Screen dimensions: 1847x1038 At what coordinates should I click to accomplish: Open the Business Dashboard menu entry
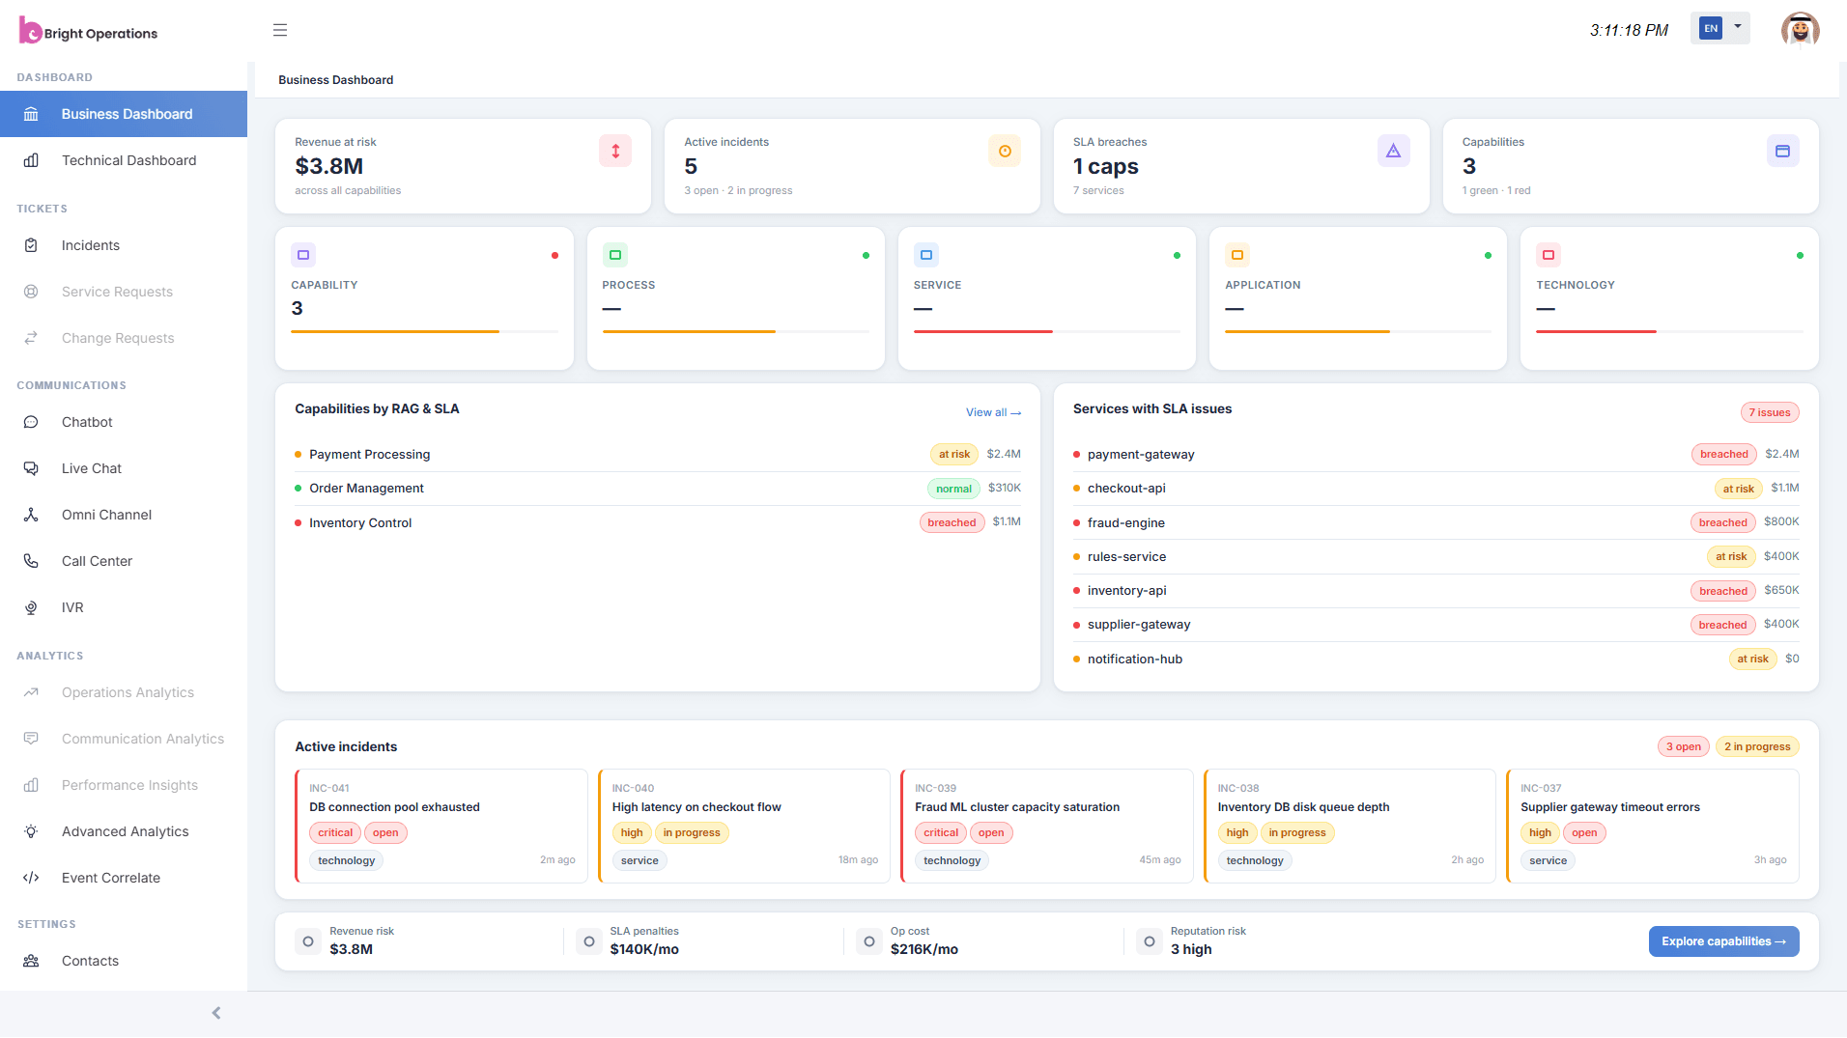coord(127,114)
